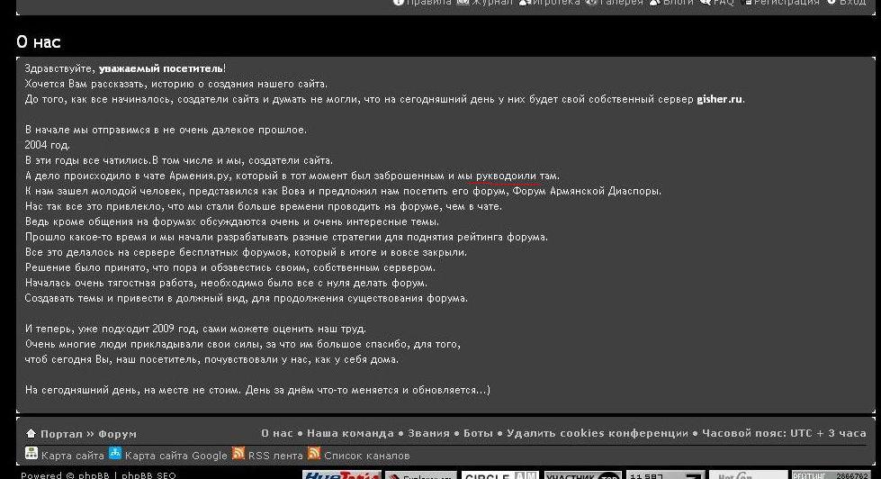The width and height of the screenshot is (881, 479).
Task: Click the Google sitemap icon
Action: pyautogui.click(x=115, y=454)
